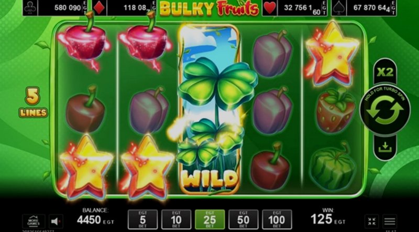Choose the highlighted 25 bet button
This screenshot has width=419, height=232.
click(x=210, y=219)
